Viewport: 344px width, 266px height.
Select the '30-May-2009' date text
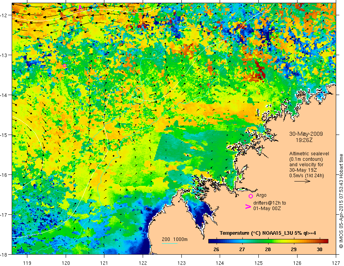click(306, 134)
